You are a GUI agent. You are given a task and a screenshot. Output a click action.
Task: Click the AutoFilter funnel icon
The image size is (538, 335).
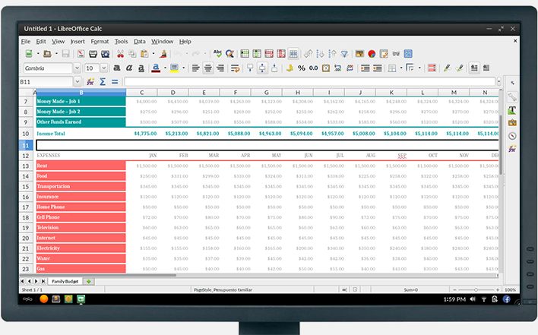[344, 55]
